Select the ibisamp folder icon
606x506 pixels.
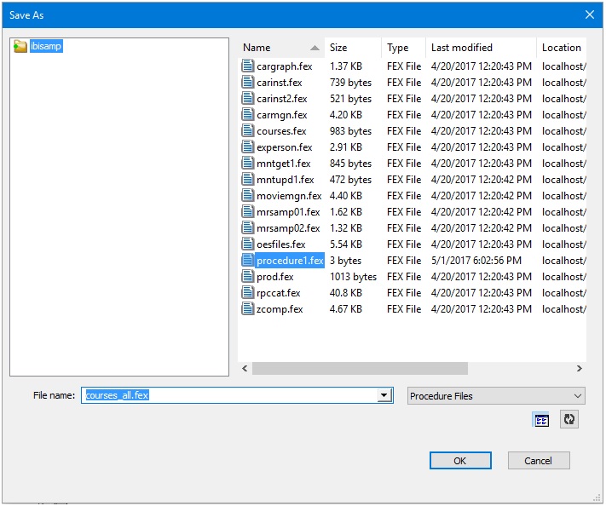(20, 47)
